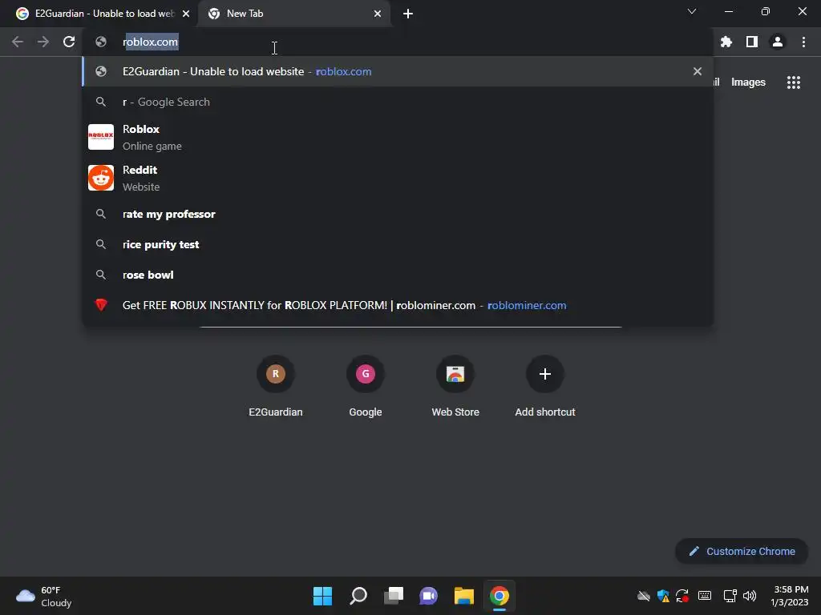The width and height of the screenshot is (821, 615).
Task: Open the Web Store shortcut tile
Action: pos(455,387)
